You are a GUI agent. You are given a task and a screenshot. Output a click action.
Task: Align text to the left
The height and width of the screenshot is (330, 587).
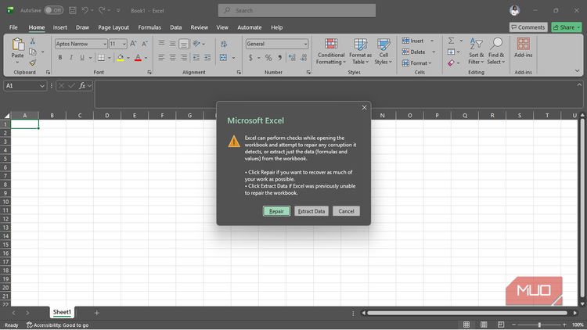click(x=161, y=58)
